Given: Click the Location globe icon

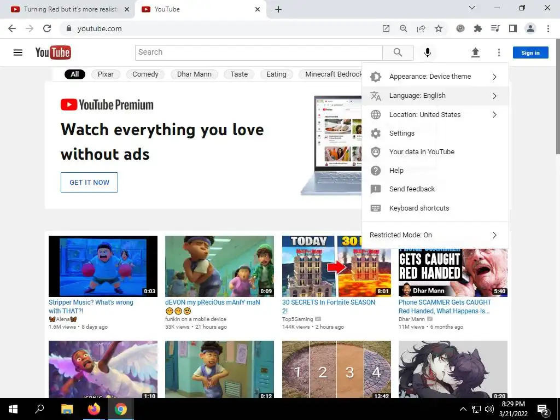Looking at the screenshot, I should [x=375, y=115].
